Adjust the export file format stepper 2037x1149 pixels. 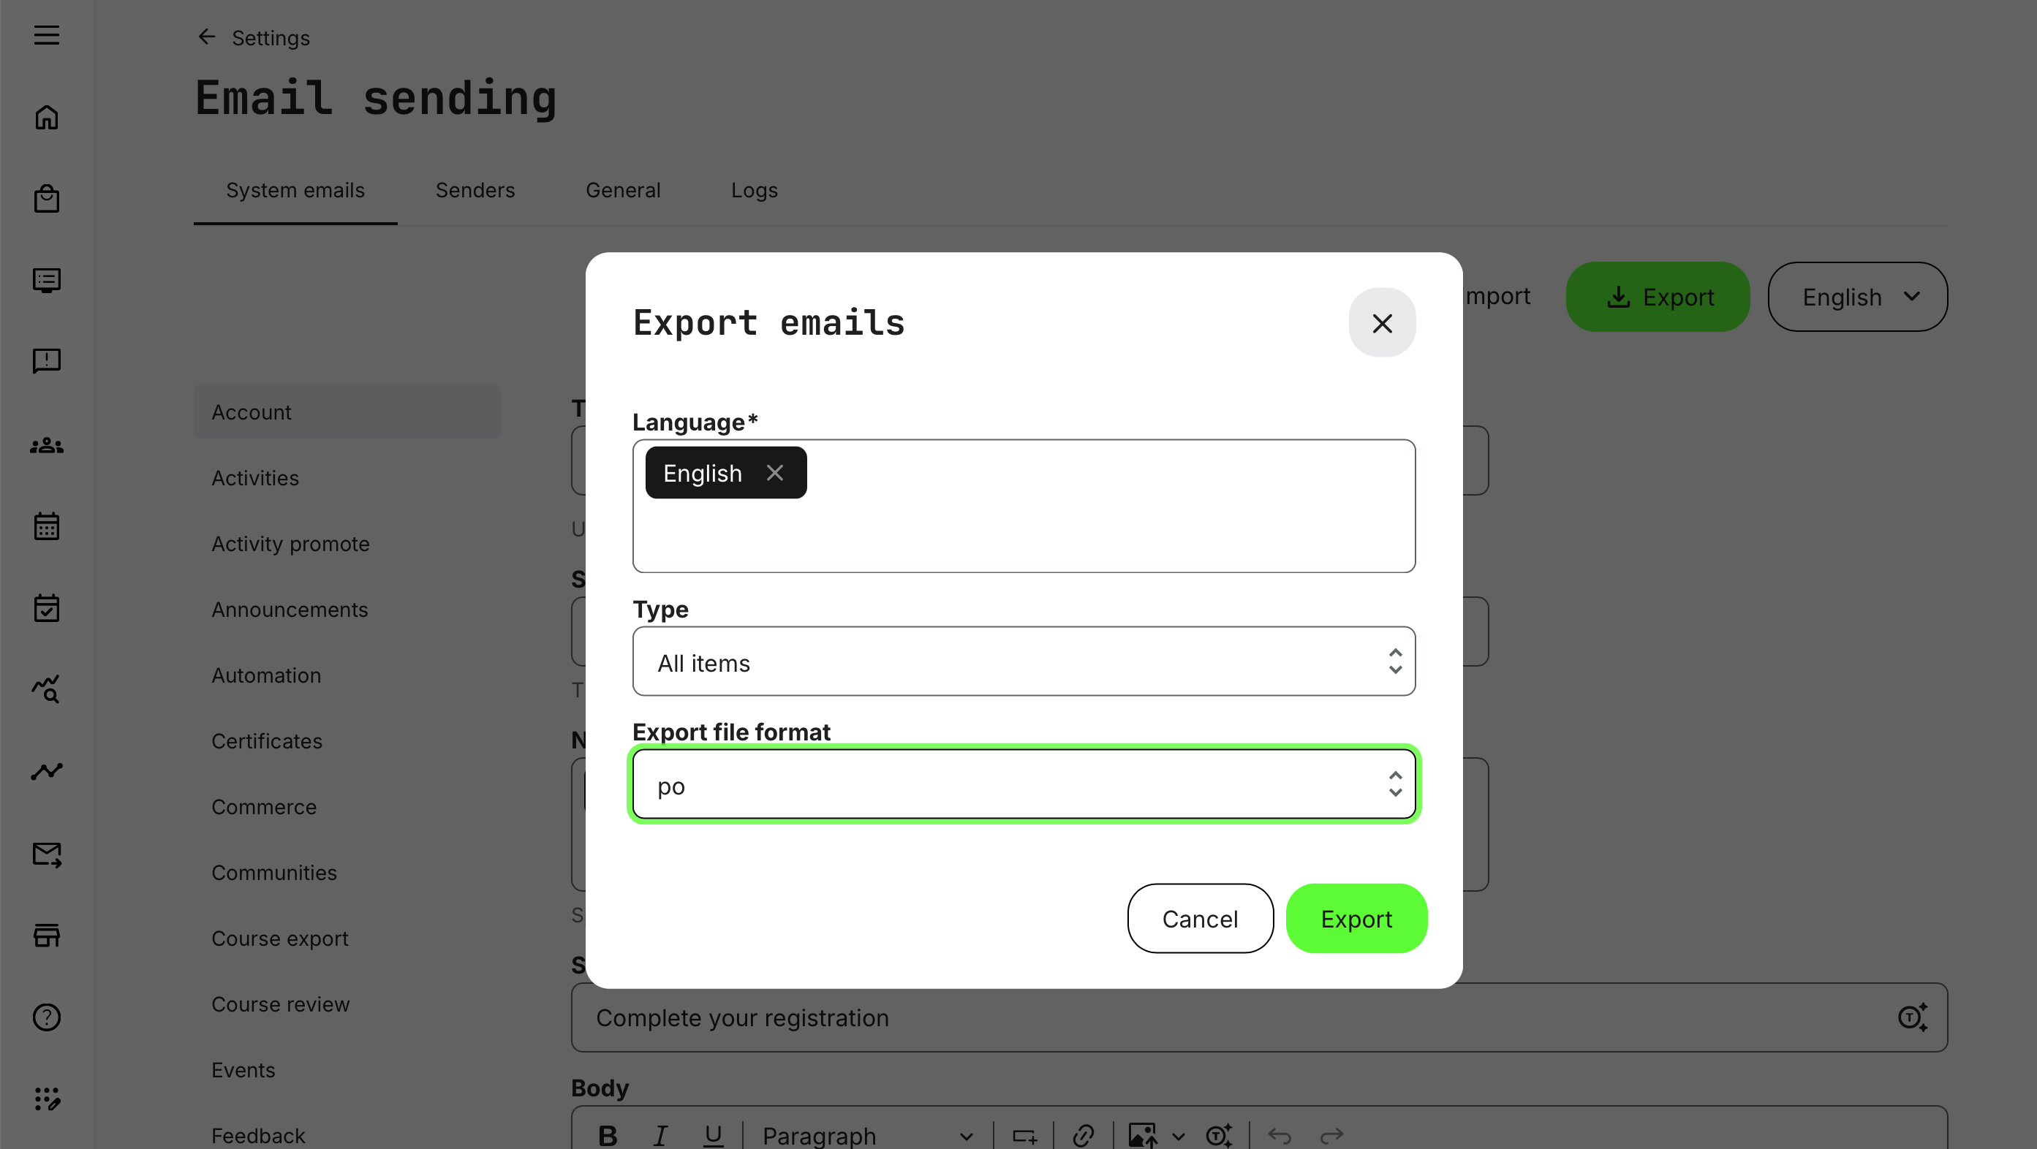click(x=1395, y=784)
